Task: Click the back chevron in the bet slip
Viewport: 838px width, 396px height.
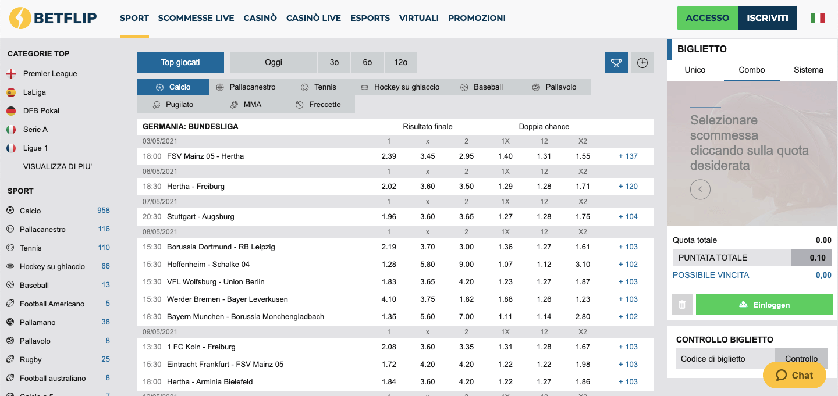Action: point(700,190)
